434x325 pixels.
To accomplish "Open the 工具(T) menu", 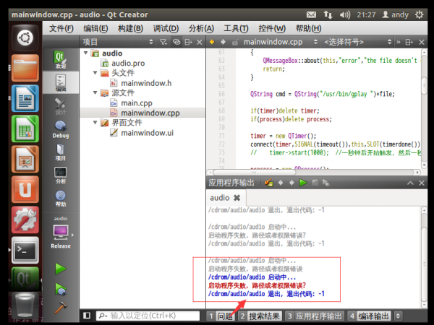I will click(237, 28).
